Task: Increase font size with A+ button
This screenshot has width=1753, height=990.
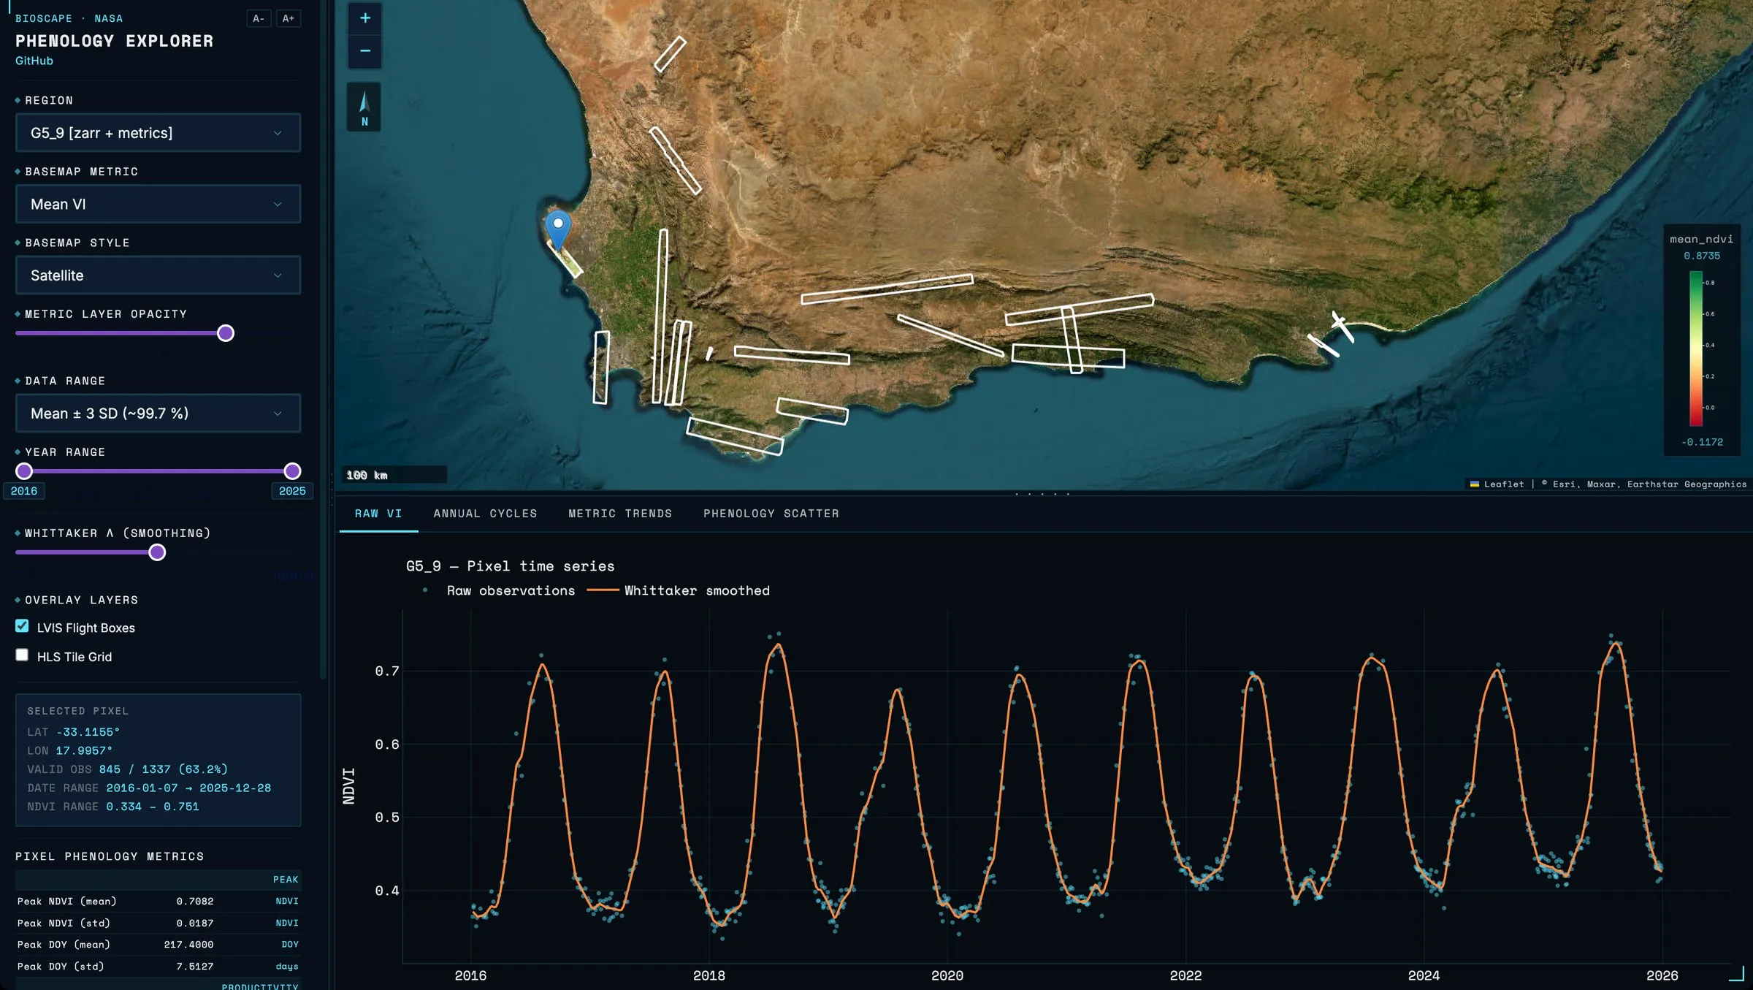Action: 289,18
